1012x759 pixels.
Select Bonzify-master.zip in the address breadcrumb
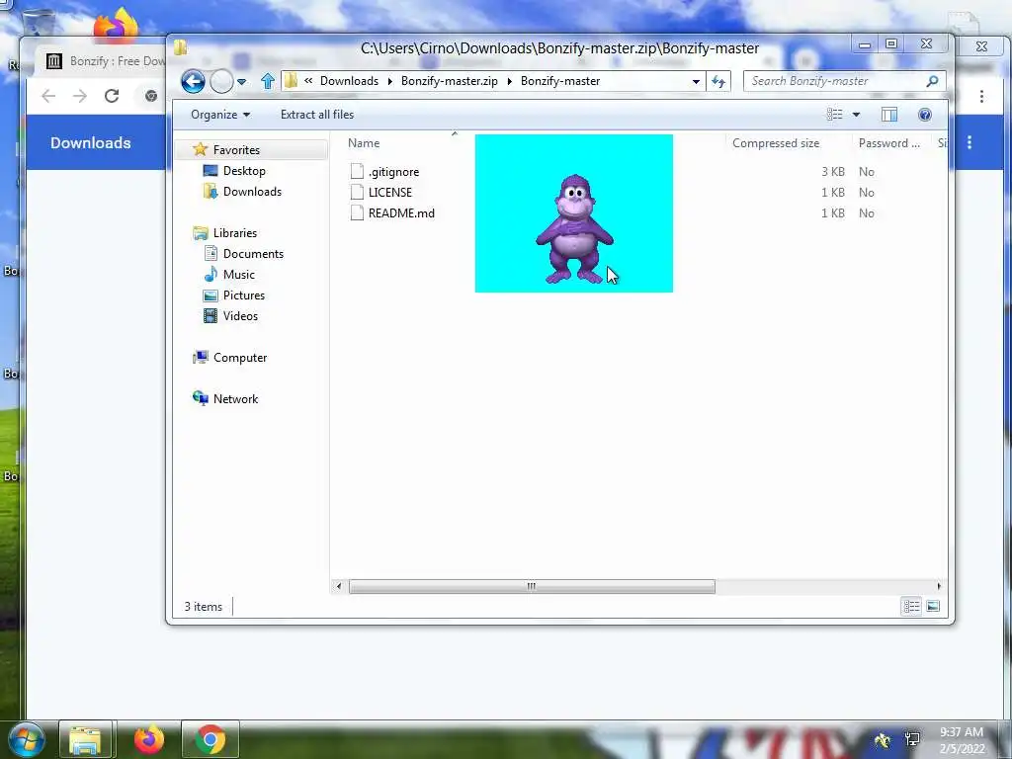coord(450,81)
